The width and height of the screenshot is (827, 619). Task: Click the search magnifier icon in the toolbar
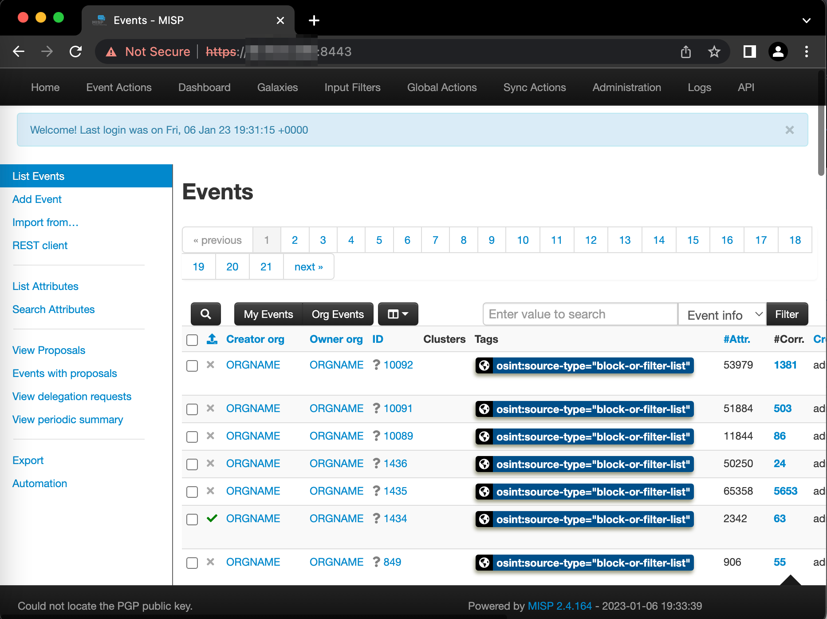205,314
